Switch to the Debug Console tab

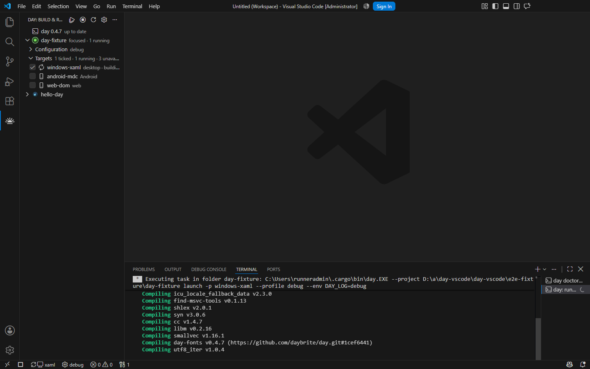(209, 269)
